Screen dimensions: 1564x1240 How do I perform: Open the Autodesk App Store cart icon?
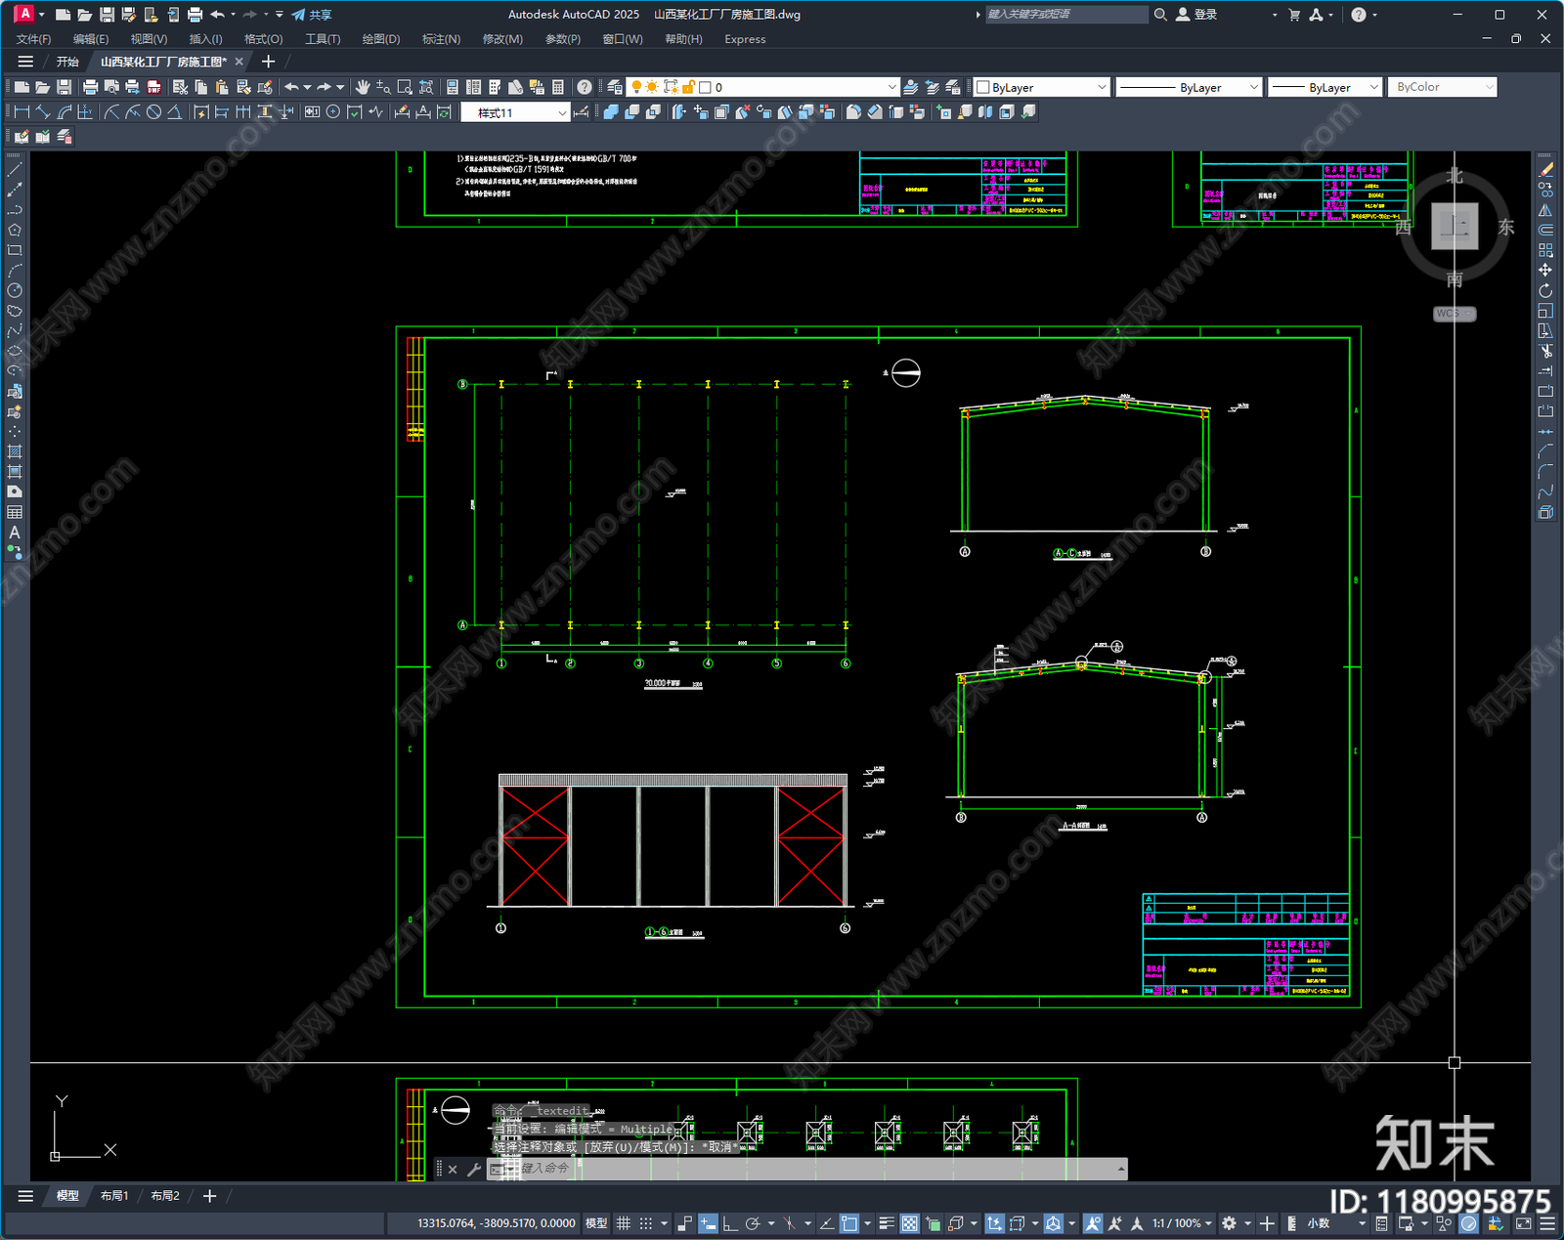pos(1294,15)
